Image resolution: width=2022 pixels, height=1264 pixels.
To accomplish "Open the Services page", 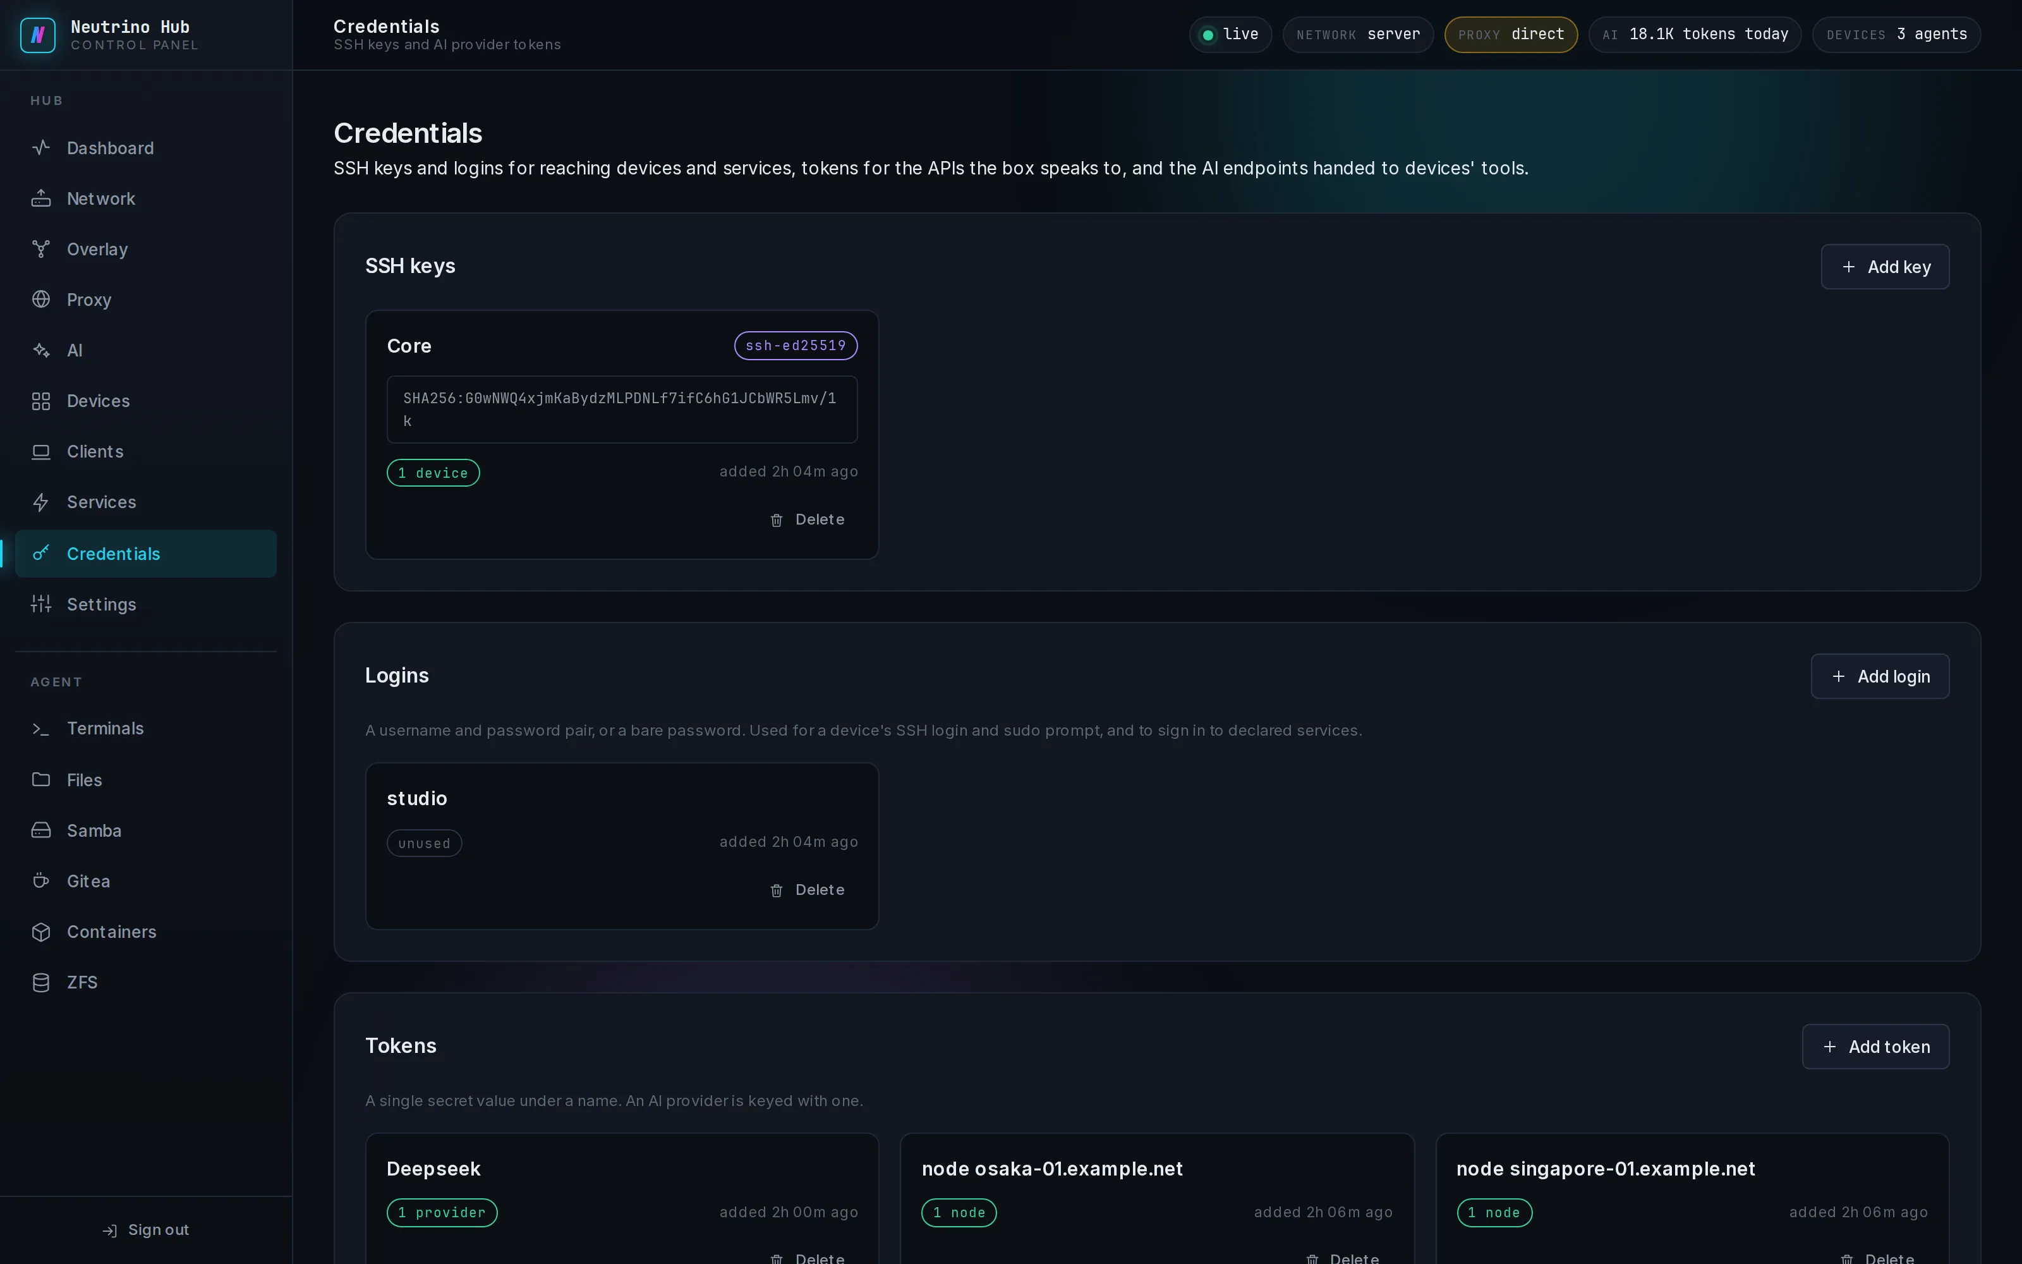I will point(145,502).
